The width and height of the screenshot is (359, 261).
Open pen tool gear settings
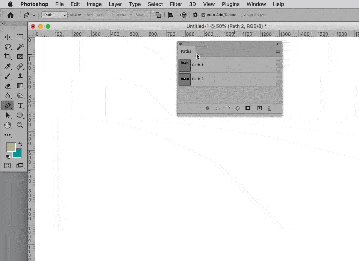point(195,15)
